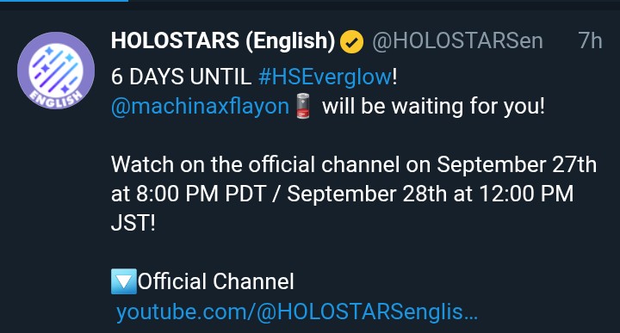Click the unfilled dark portion of the top bar

pos(374,1)
